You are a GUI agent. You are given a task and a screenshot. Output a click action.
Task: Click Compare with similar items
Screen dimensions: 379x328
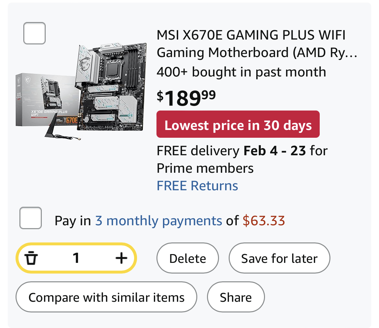coord(106,297)
